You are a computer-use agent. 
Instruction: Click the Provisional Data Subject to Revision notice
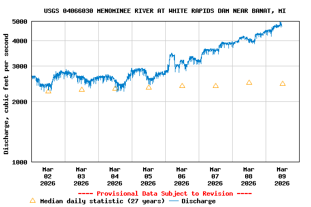click(165, 194)
